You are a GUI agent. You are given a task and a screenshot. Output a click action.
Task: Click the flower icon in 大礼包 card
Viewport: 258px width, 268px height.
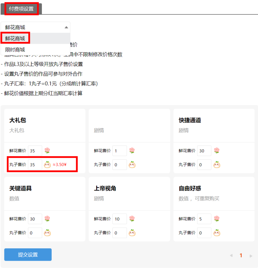point(47,151)
